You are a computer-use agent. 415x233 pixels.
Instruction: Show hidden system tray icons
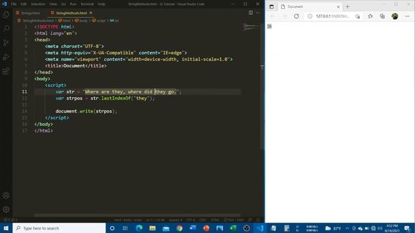point(348,228)
